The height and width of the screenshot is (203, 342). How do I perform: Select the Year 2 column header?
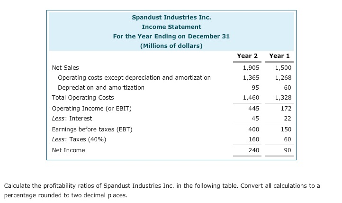pos(247,55)
